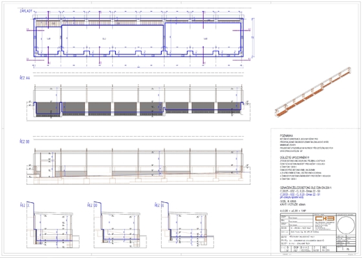
Task: Select the orange CH3 company logo
Action: pos(324,219)
